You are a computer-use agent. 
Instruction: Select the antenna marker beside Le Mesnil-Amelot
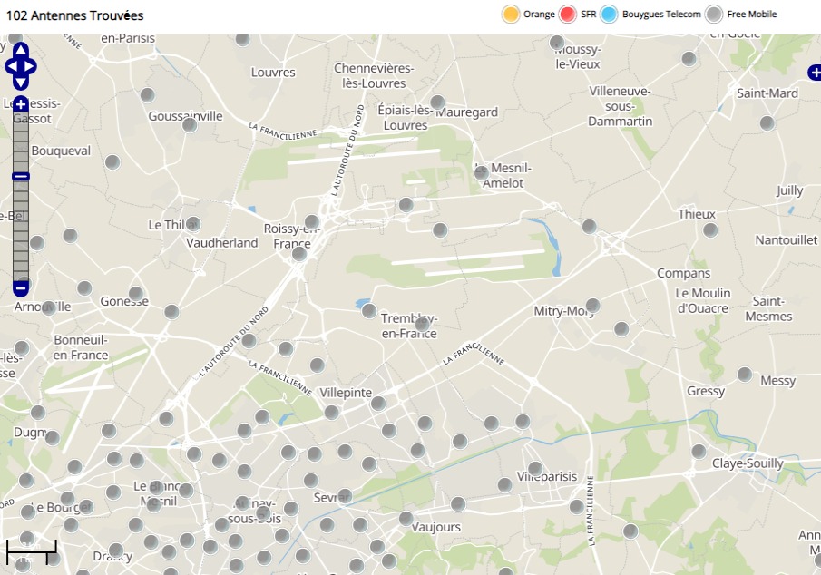coord(482,172)
